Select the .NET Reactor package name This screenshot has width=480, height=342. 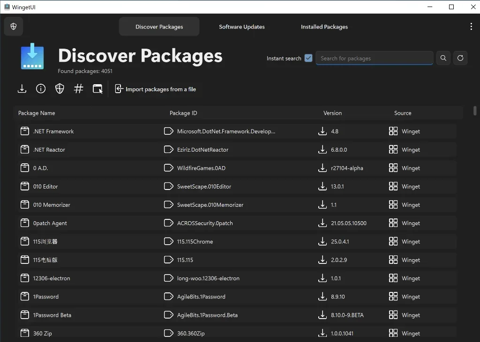49,149
